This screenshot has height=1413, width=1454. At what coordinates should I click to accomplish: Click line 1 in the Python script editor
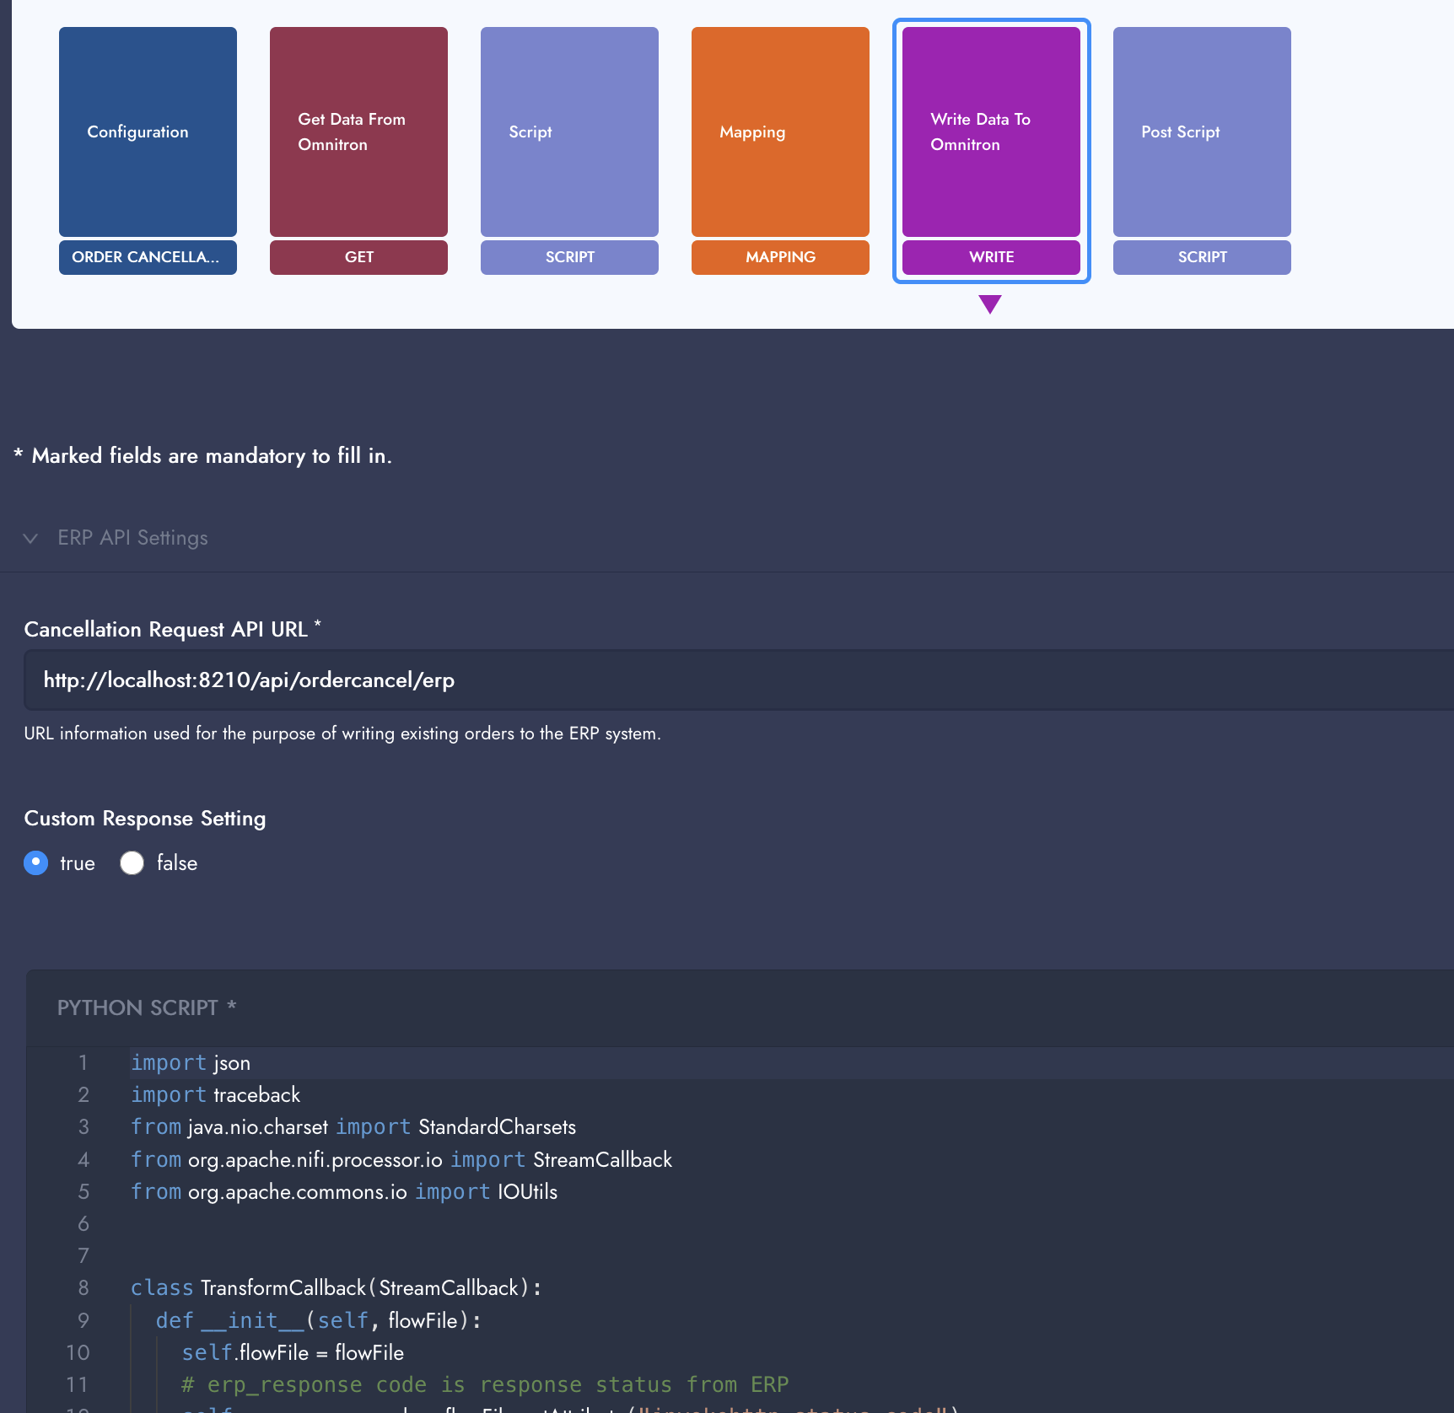pos(506,1063)
